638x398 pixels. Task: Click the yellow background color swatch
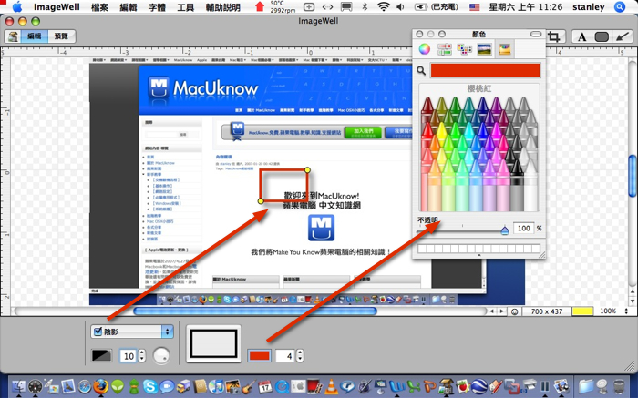[x=582, y=311]
